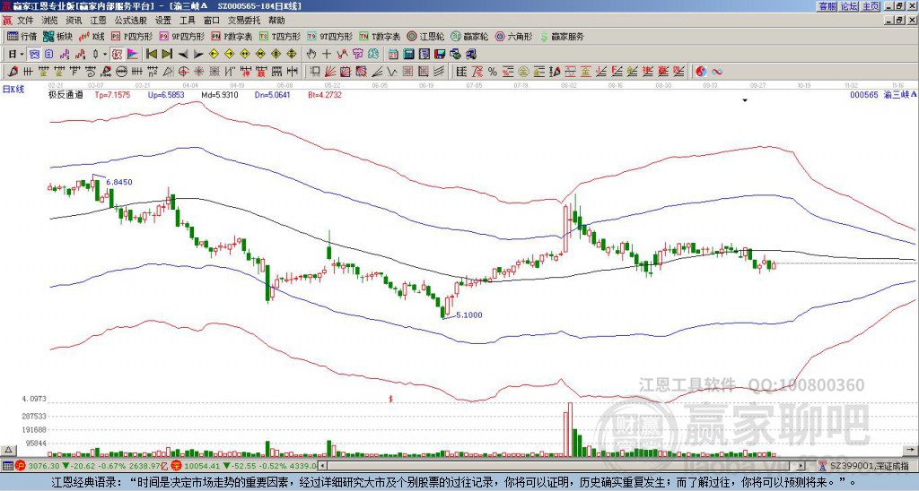Select the circle-with-cross angle tool
This screenshot has width=919, height=491.
click(183, 72)
